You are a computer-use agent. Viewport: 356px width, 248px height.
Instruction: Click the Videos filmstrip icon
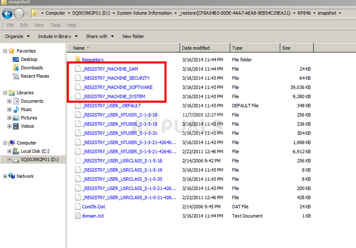pos(16,126)
